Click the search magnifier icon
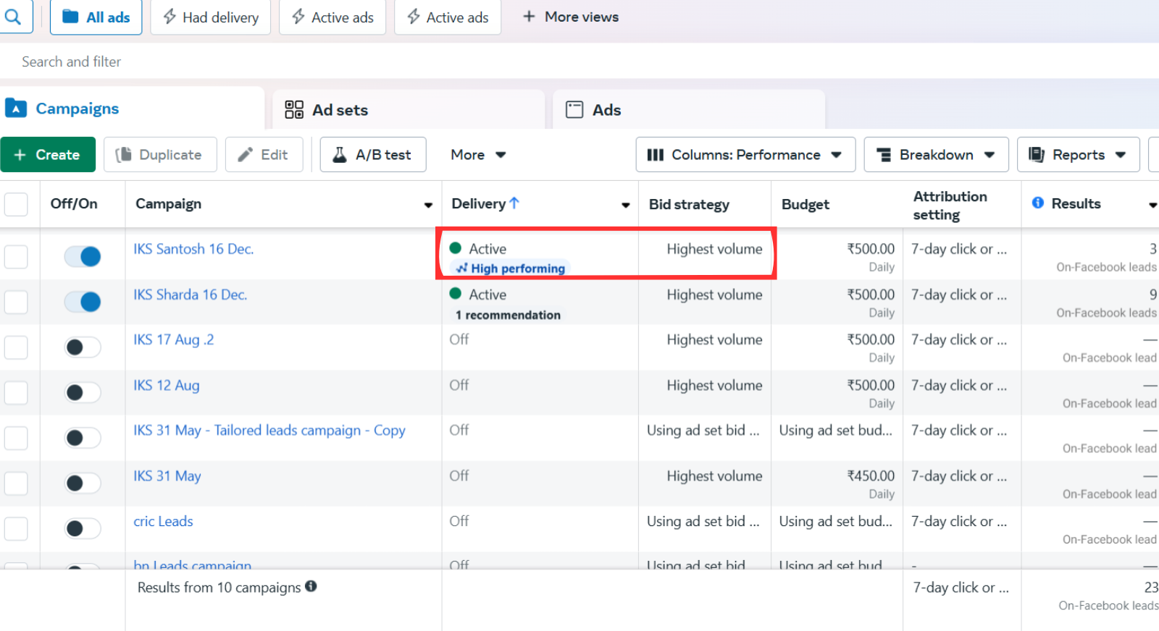The height and width of the screenshot is (631, 1159). click(12, 16)
